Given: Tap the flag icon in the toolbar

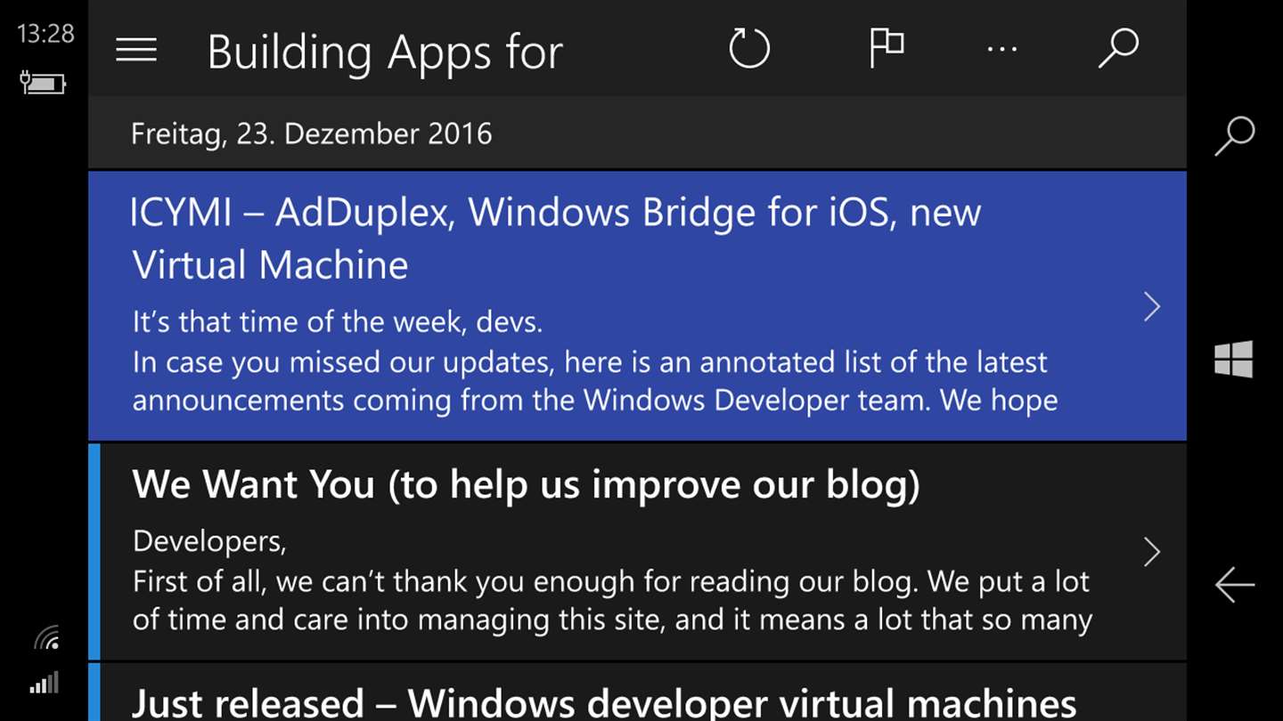Looking at the screenshot, I should [886, 48].
